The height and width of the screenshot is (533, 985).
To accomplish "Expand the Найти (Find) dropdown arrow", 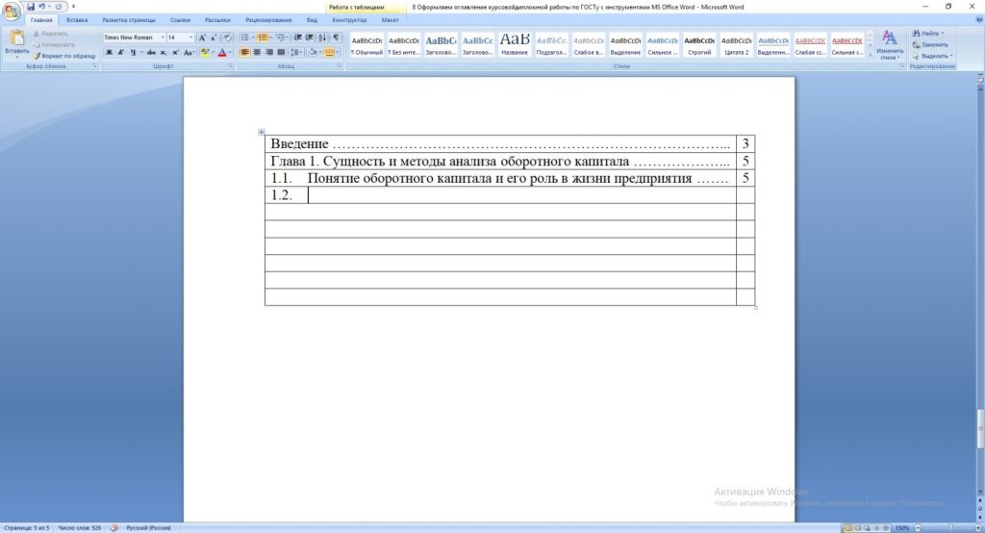I will pyautogui.click(x=945, y=33).
